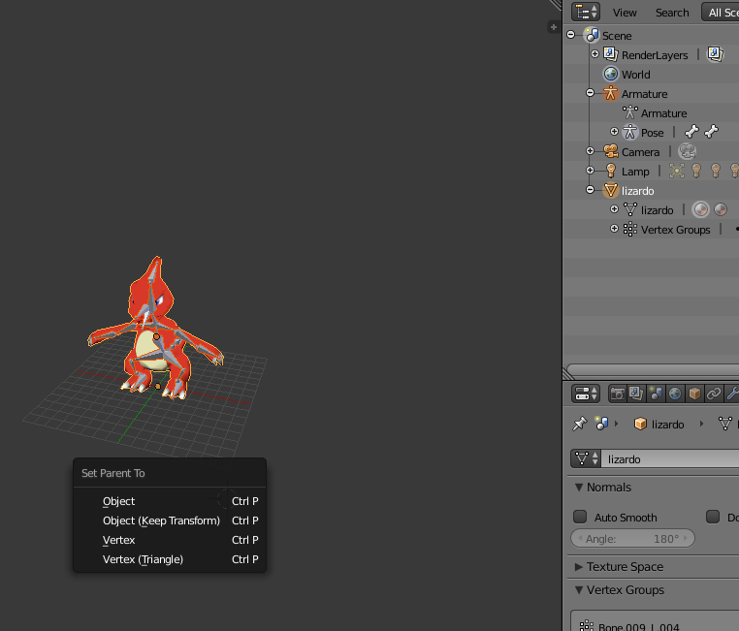Switch to the World properties tab
Screen dimensions: 739x631
pos(675,394)
